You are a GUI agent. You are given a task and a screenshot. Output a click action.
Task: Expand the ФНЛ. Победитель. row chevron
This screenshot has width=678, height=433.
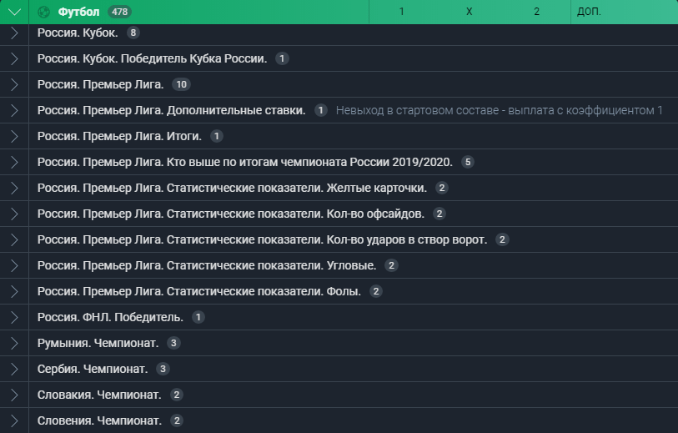(14, 318)
